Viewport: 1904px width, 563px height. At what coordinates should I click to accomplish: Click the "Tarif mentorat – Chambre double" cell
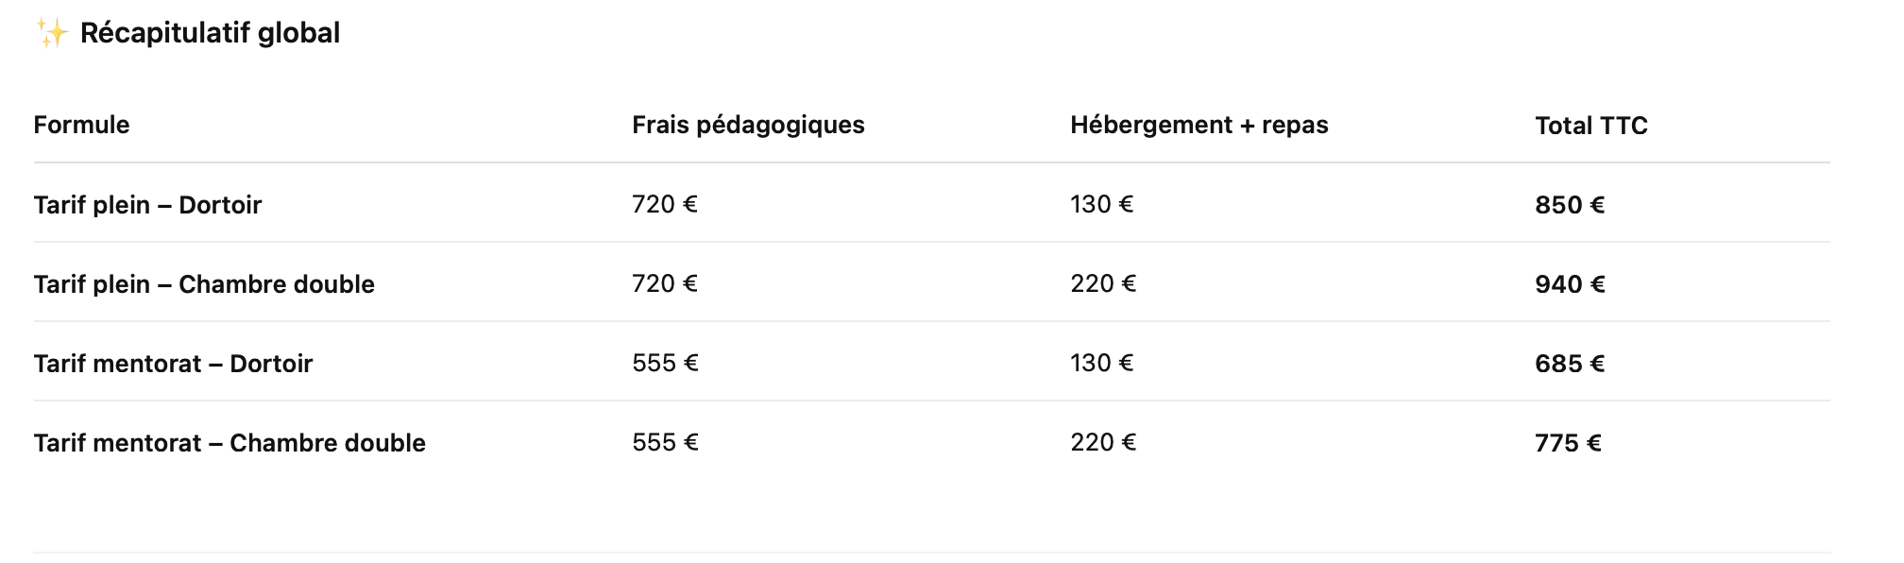coord(229,443)
